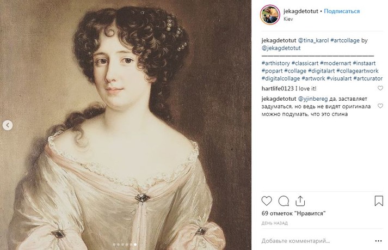Like the jekagdetotut reply comment
The width and height of the screenshot is (388, 250).
[x=380, y=106]
